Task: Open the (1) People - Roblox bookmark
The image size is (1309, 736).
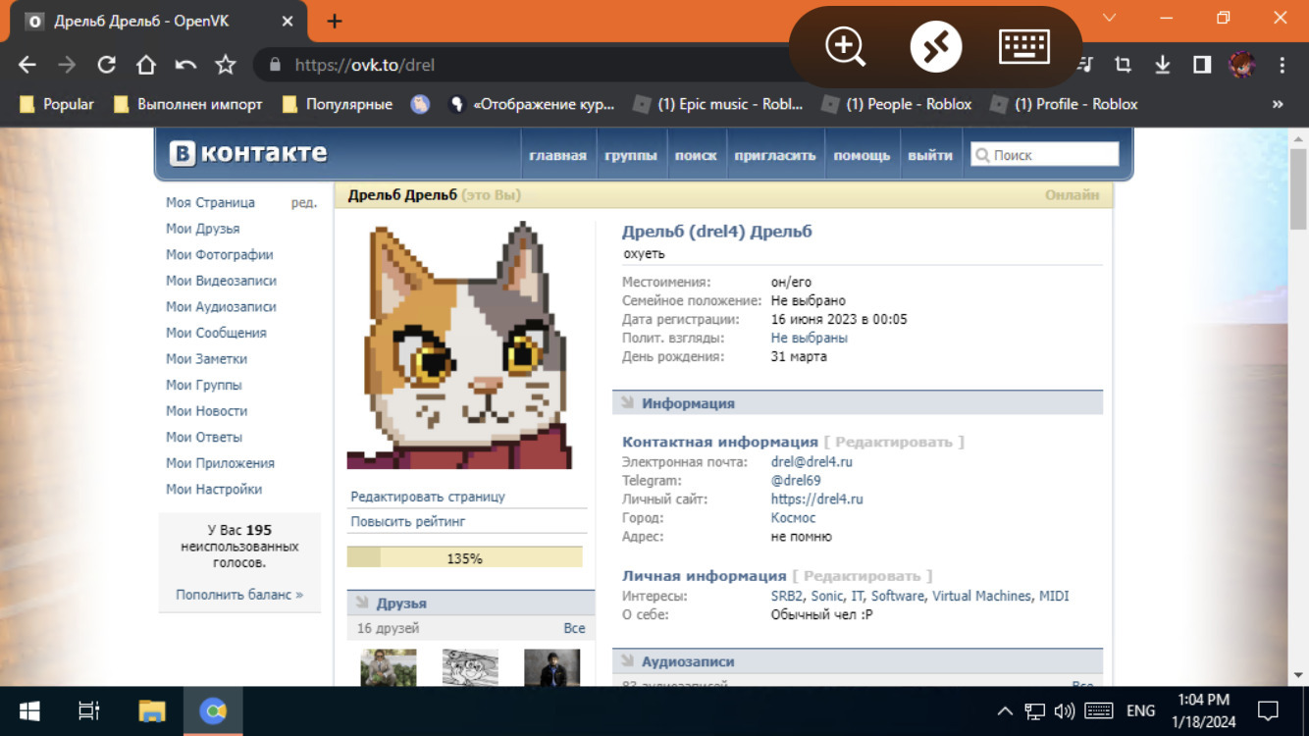Action: click(x=897, y=104)
